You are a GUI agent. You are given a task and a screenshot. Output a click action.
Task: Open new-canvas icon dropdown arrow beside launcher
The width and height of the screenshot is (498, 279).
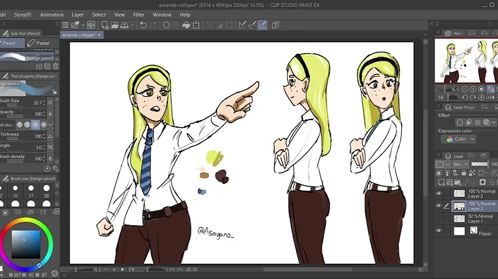pyautogui.click(x=83, y=25)
